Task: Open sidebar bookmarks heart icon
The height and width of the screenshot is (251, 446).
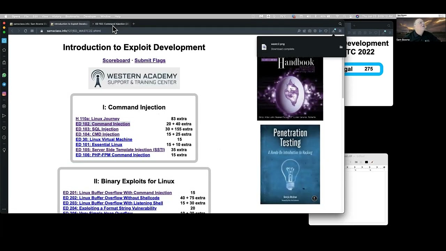Action: pyautogui.click(x=4, y=128)
